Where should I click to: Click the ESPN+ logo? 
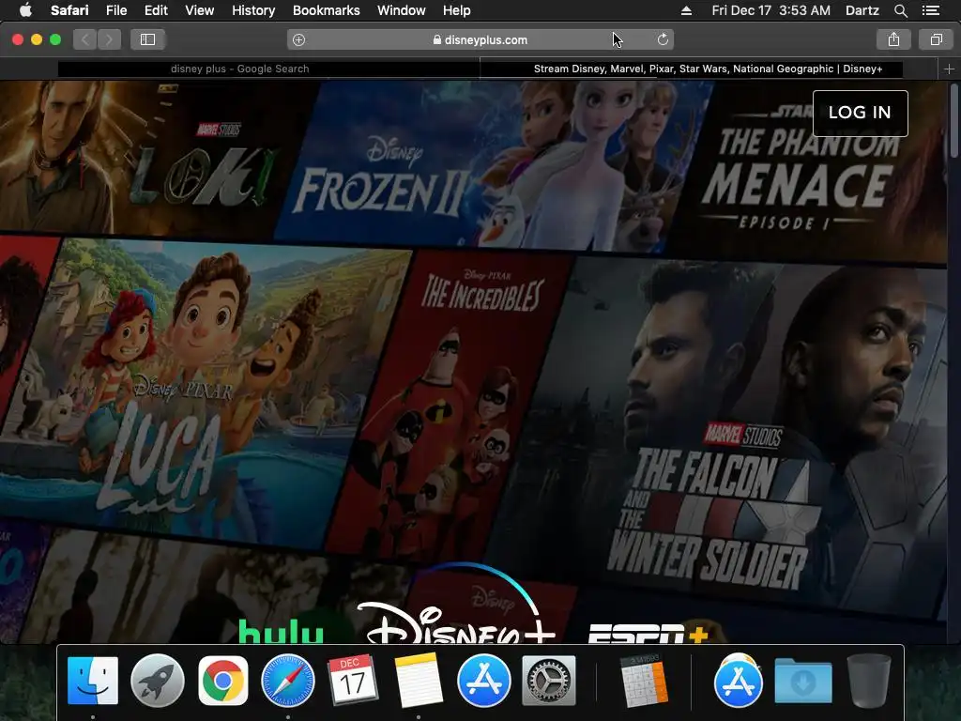click(648, 634)
